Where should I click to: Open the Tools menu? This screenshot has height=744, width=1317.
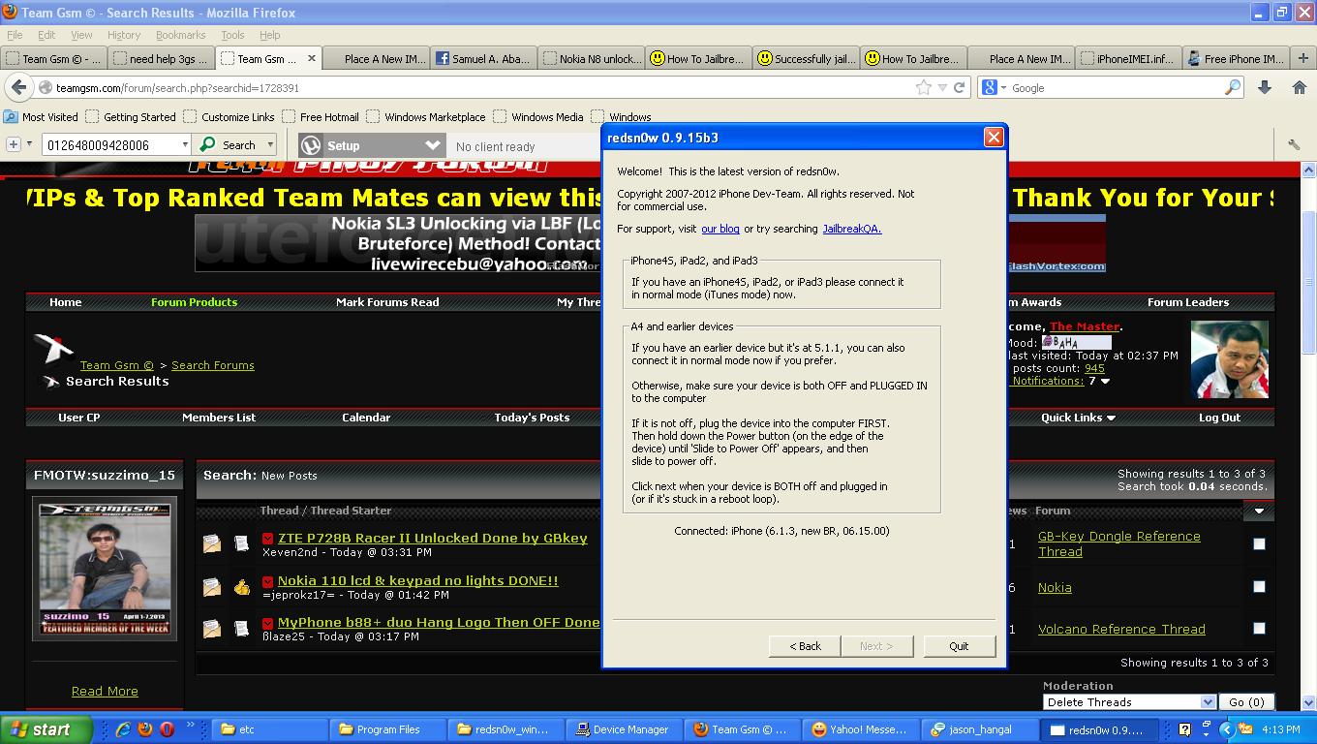(232, 35)
